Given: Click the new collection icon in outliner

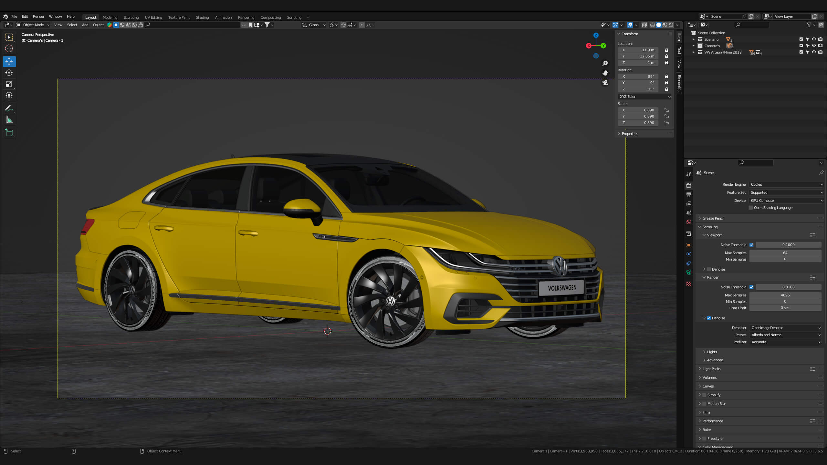Looking at the screenshot, I should (821, 25).
